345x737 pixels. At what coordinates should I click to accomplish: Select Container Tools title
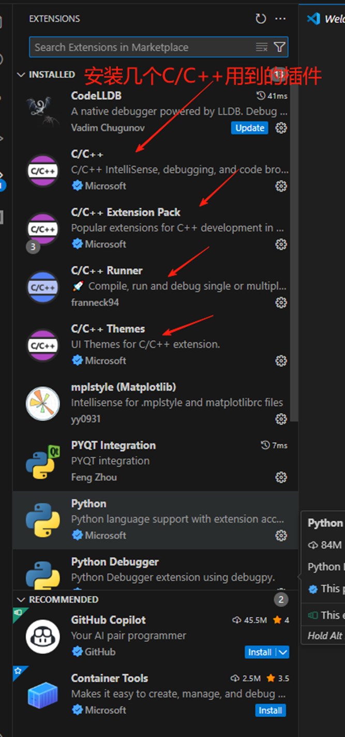point(110,678)
